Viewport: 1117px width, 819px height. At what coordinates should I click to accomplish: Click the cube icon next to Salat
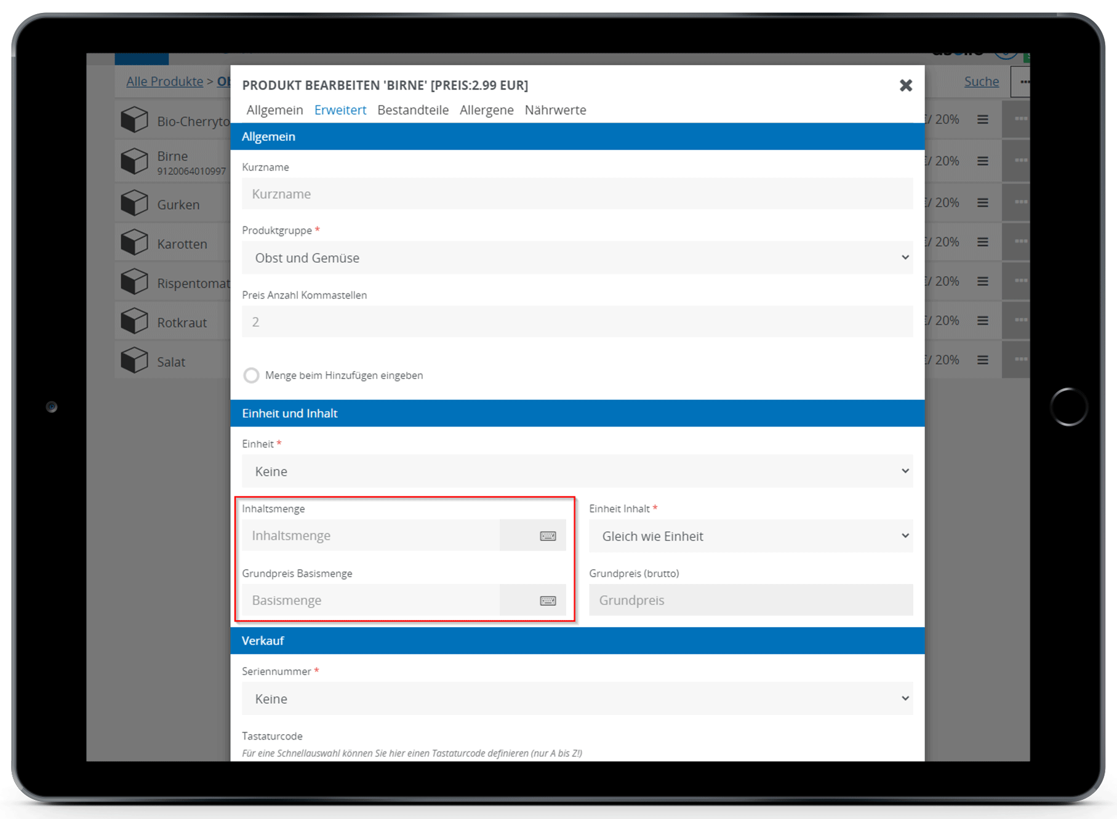click(x=134, y=361)
